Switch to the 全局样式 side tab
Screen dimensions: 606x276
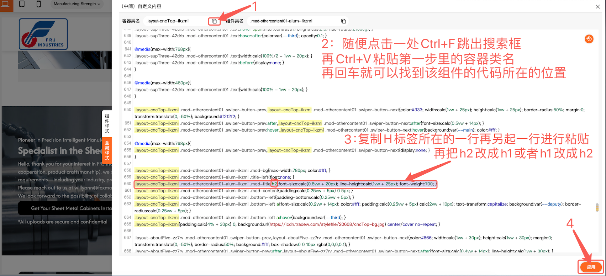(107, 150)
